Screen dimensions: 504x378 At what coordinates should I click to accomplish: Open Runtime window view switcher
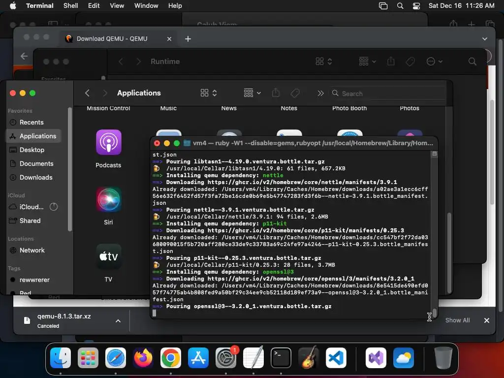[x=324, y=62]
